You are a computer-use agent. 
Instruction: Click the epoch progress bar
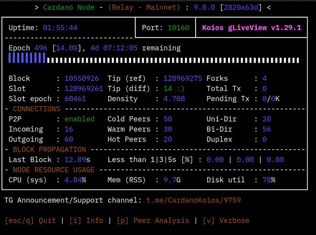point(154,58)
